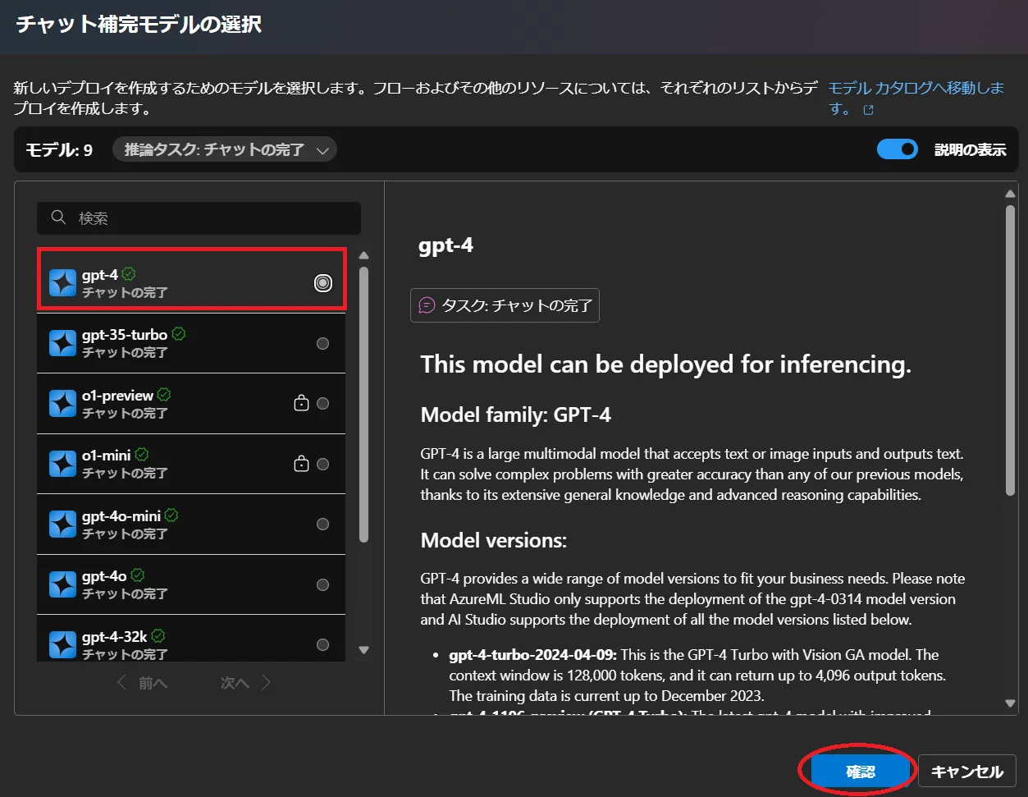
Task: Choose the gpt-4o-mini radio button
Action: click(322, 524)
